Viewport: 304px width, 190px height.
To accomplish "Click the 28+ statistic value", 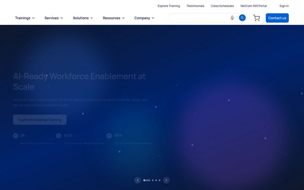I will click(x=23, y=136).
